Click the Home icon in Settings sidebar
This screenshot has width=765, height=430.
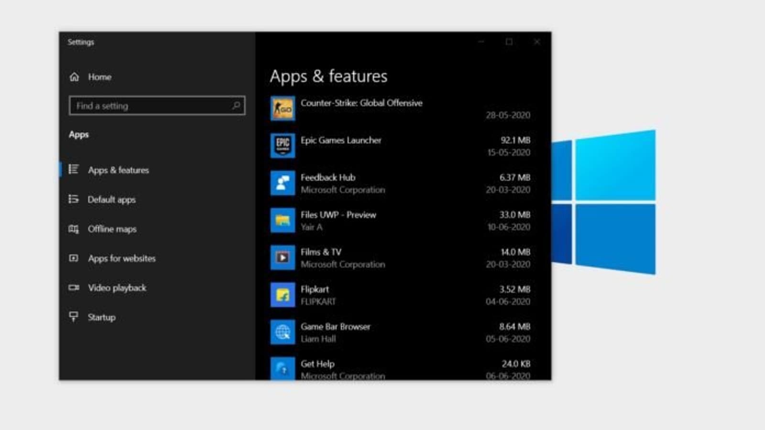tap(74, 77)
